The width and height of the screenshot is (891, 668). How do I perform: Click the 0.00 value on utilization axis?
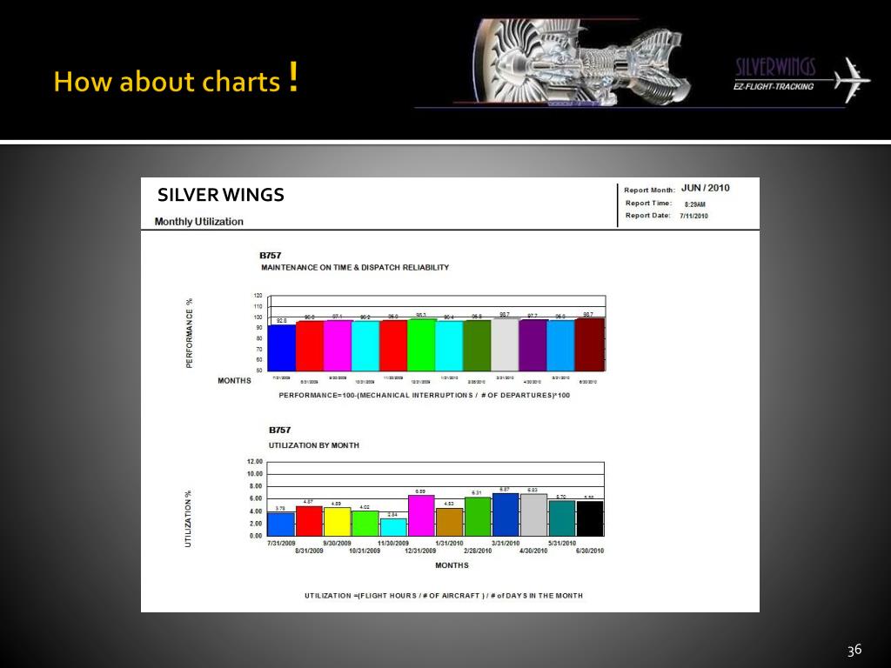pos(256,536)
